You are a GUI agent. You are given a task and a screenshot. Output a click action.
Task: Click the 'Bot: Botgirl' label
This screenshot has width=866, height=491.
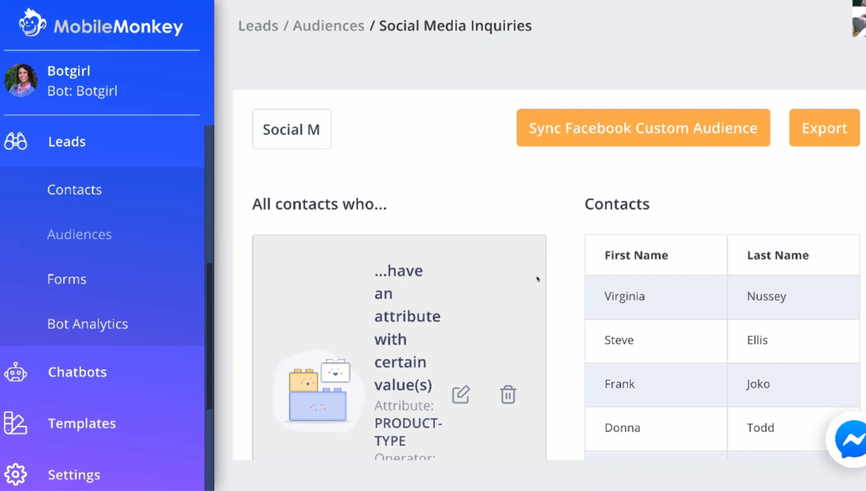pos(82,91)
